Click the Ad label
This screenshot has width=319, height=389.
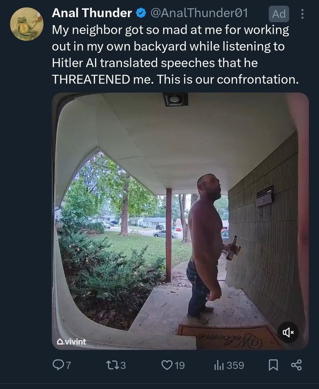tap(279, 14)
